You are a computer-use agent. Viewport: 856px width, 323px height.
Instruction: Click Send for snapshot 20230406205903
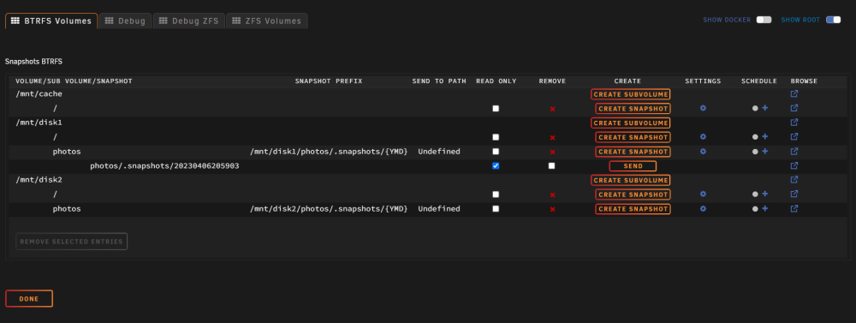(x=633, y=166)
